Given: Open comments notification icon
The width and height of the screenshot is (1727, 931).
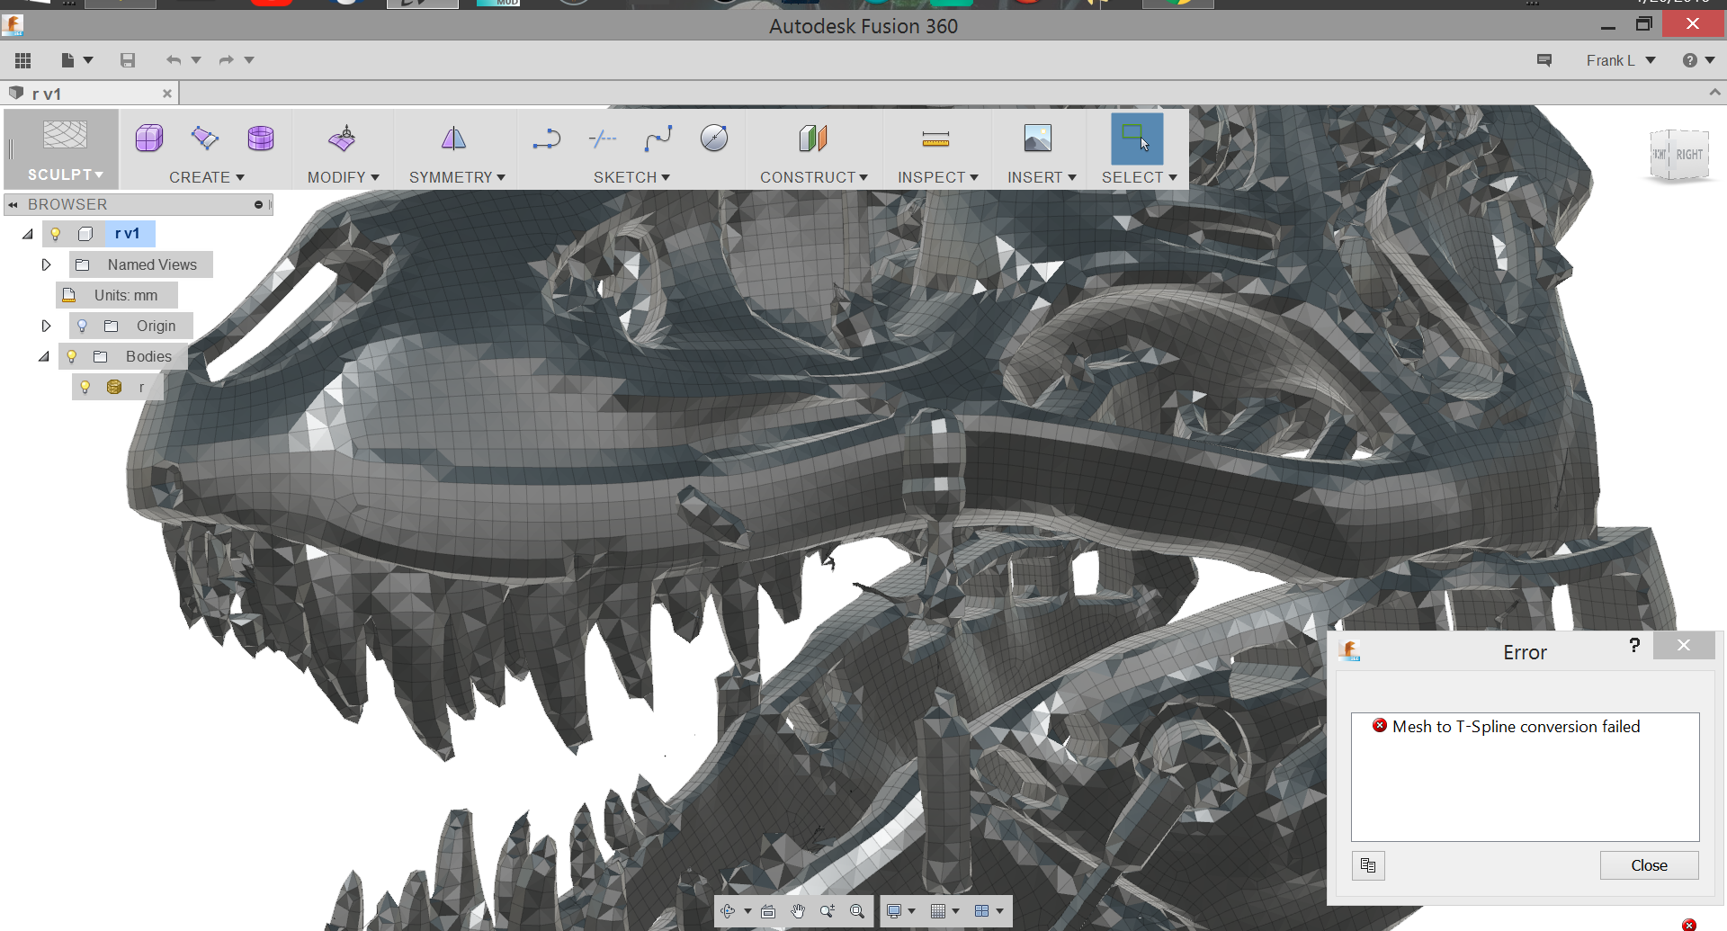Looking at the screenshot, I should pos(1544,60).
